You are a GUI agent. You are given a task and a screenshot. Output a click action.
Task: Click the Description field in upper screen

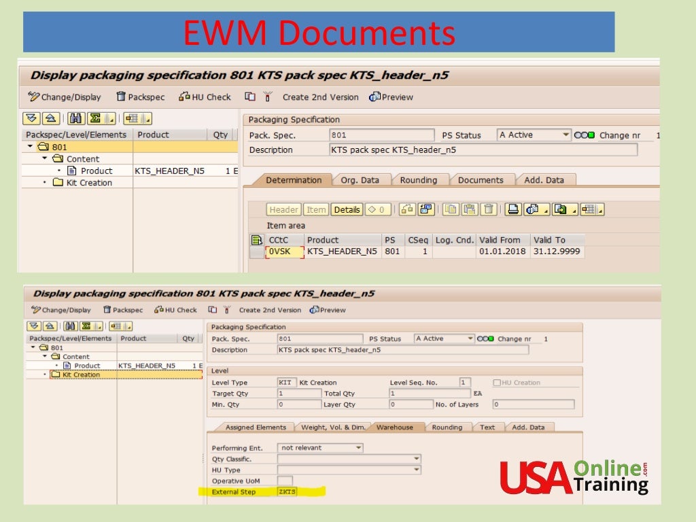483,150
